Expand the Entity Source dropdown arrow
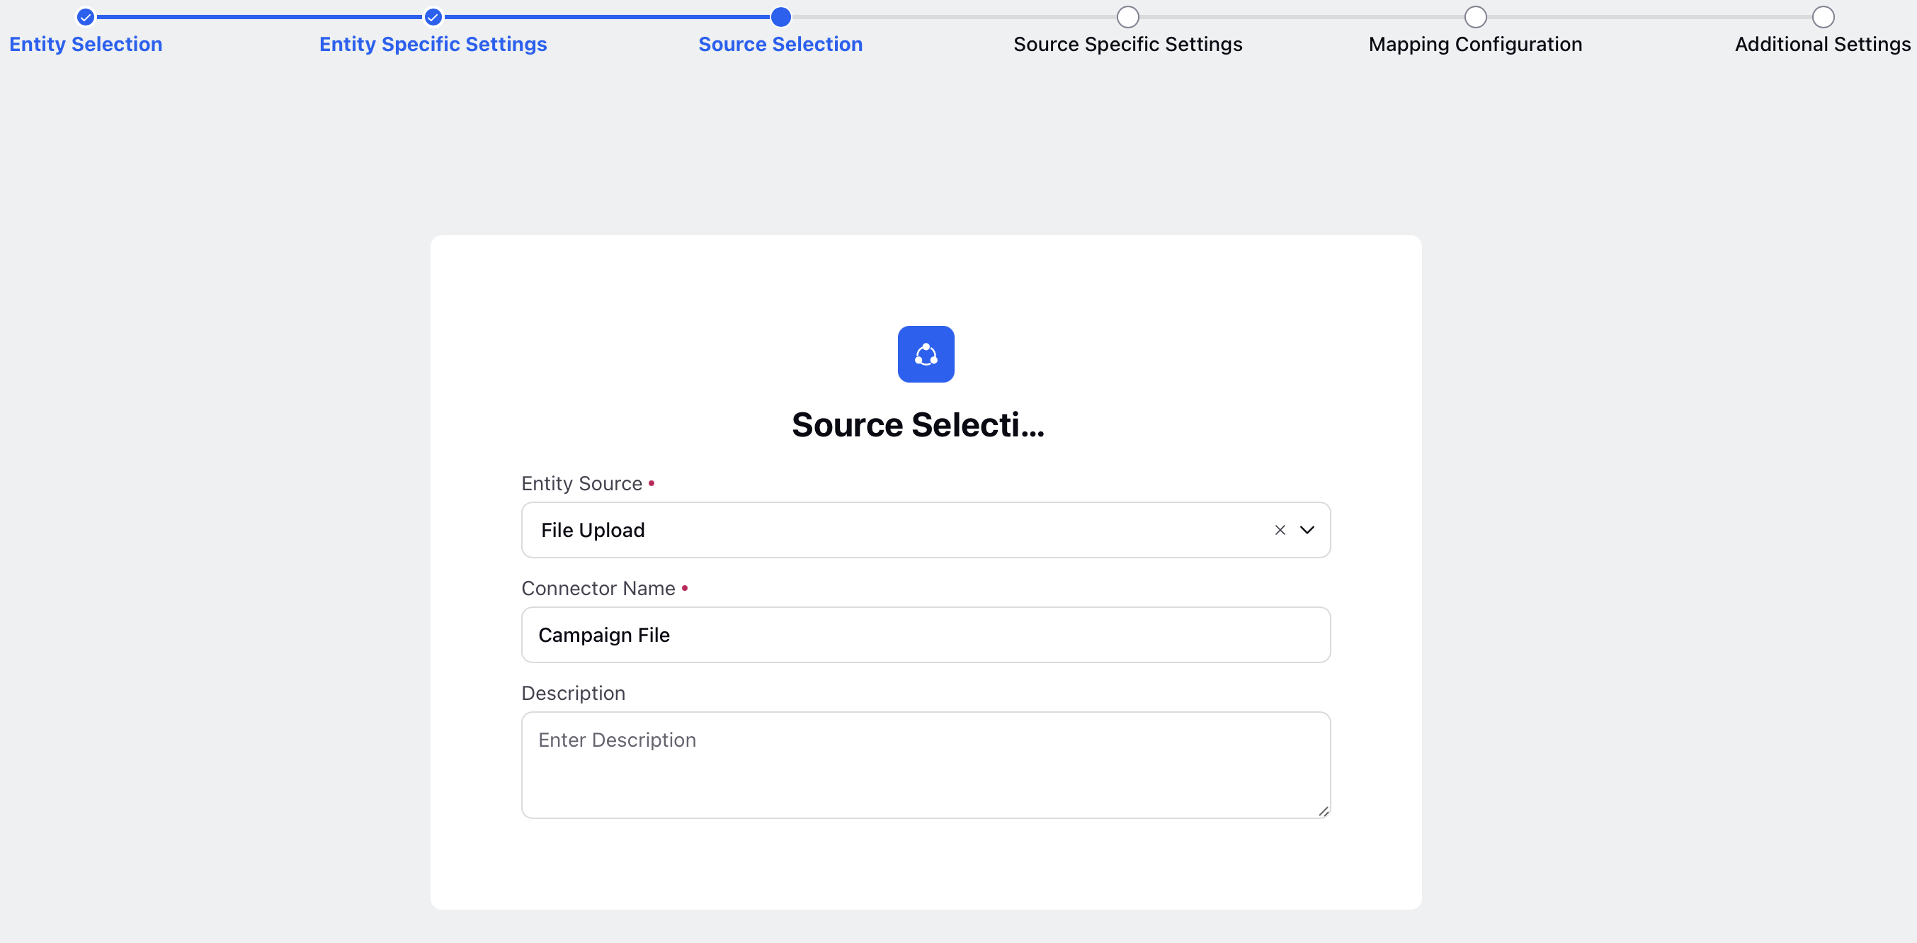Viewport: 1917px width, 943px height. pyautogui.click(x=1307, y=530)
